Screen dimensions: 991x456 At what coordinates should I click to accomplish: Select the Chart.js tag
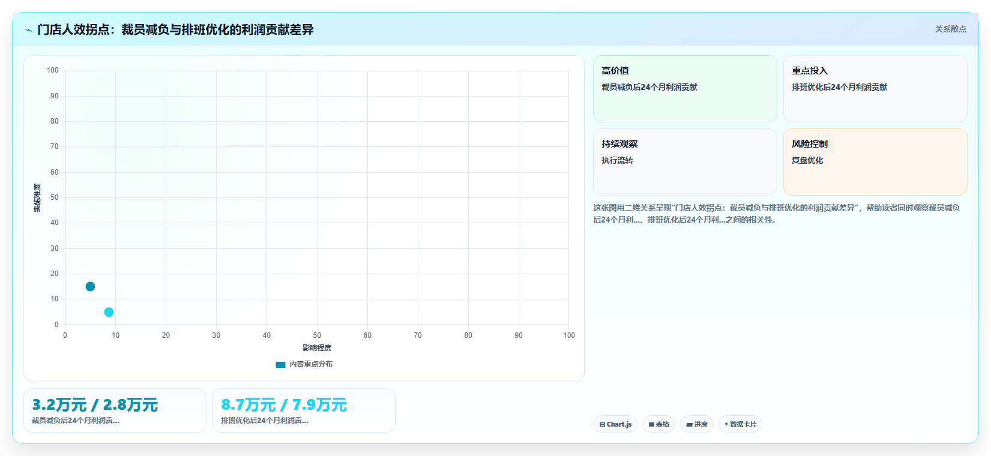click(x=615, y=424)
